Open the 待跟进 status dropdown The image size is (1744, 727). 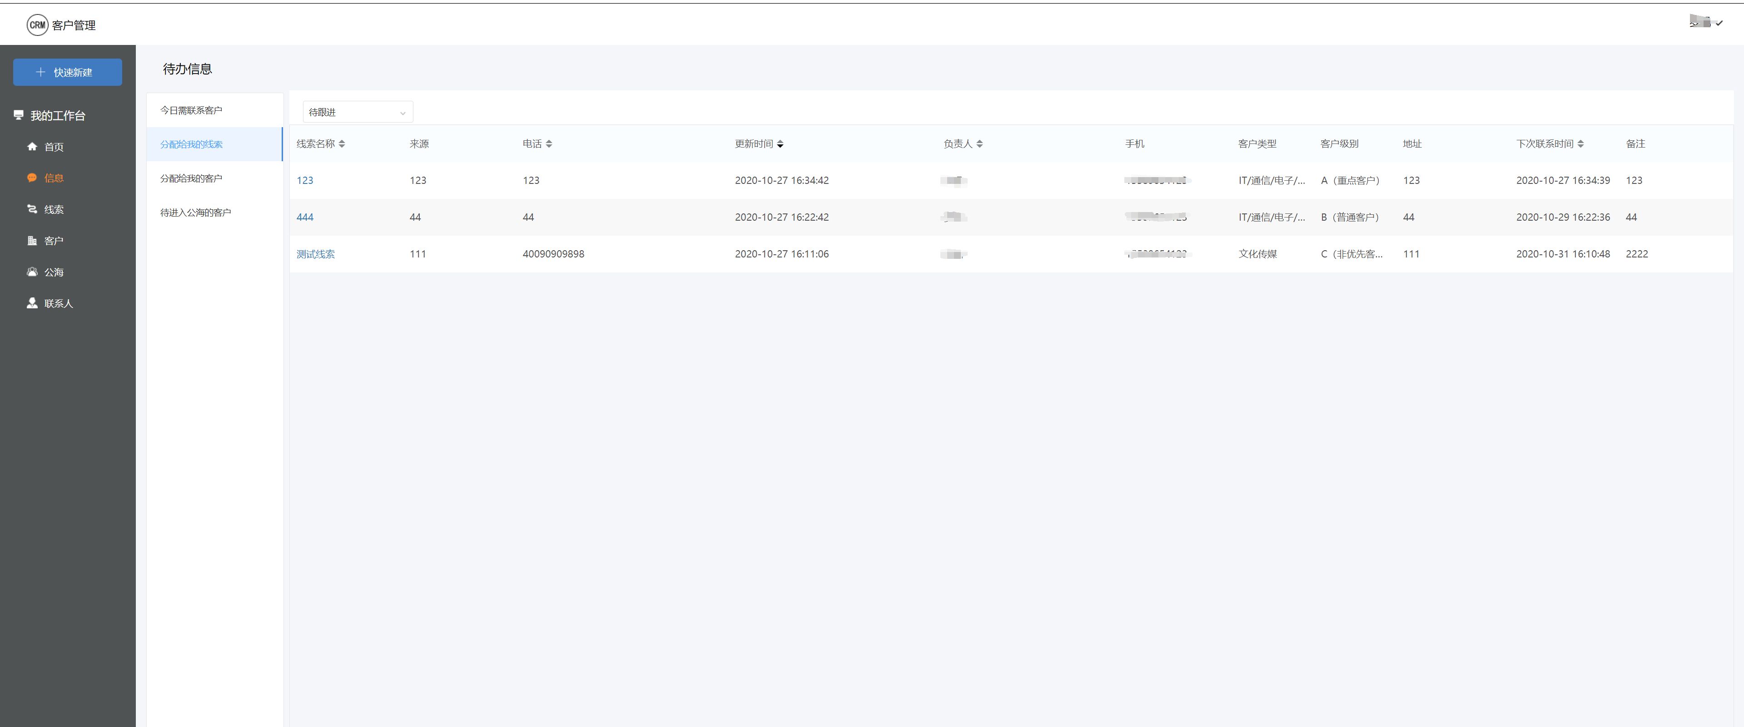[x=358, y=112]
